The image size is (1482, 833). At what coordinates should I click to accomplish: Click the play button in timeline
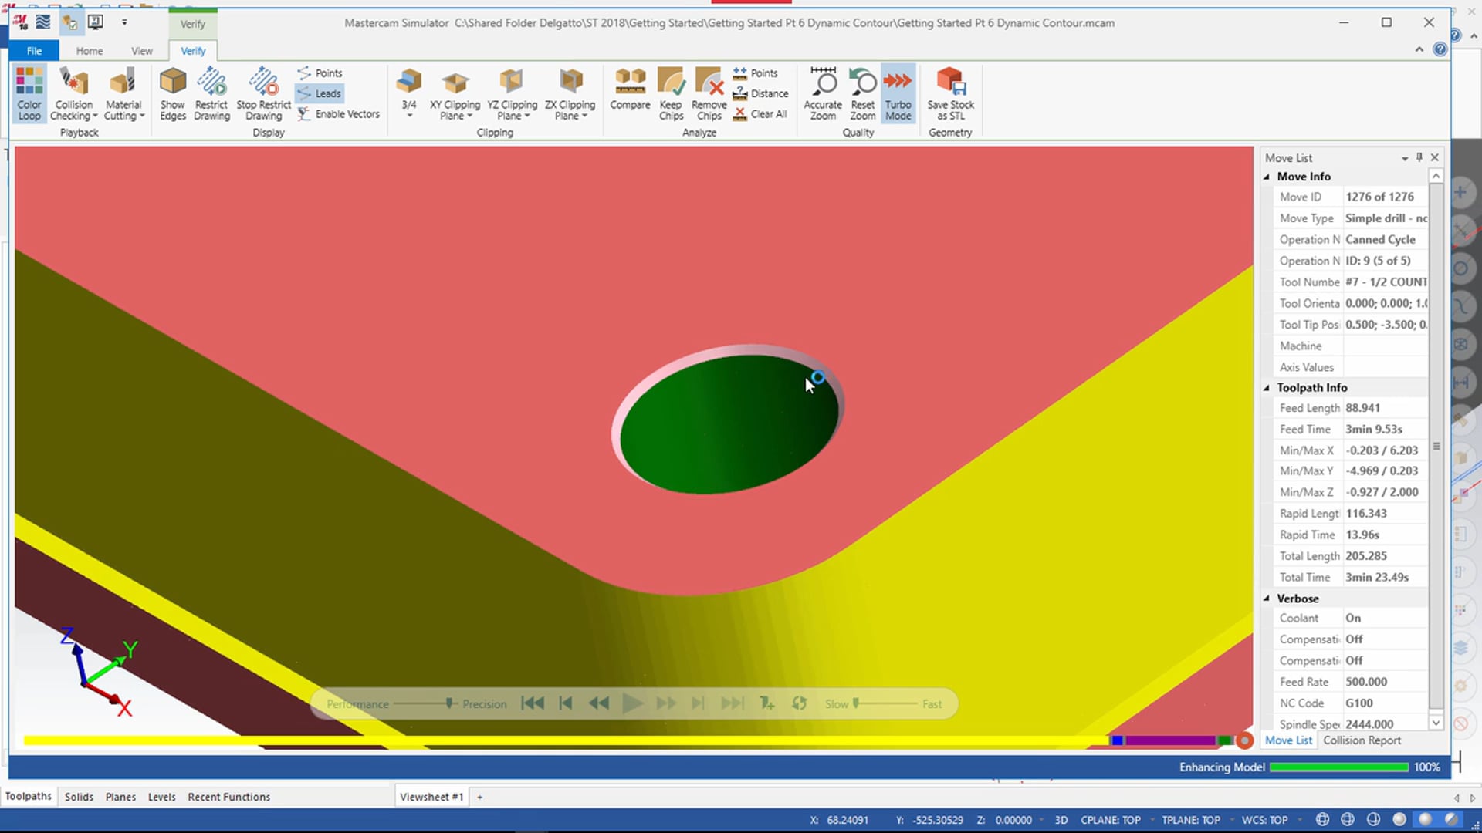pos(631,704)
